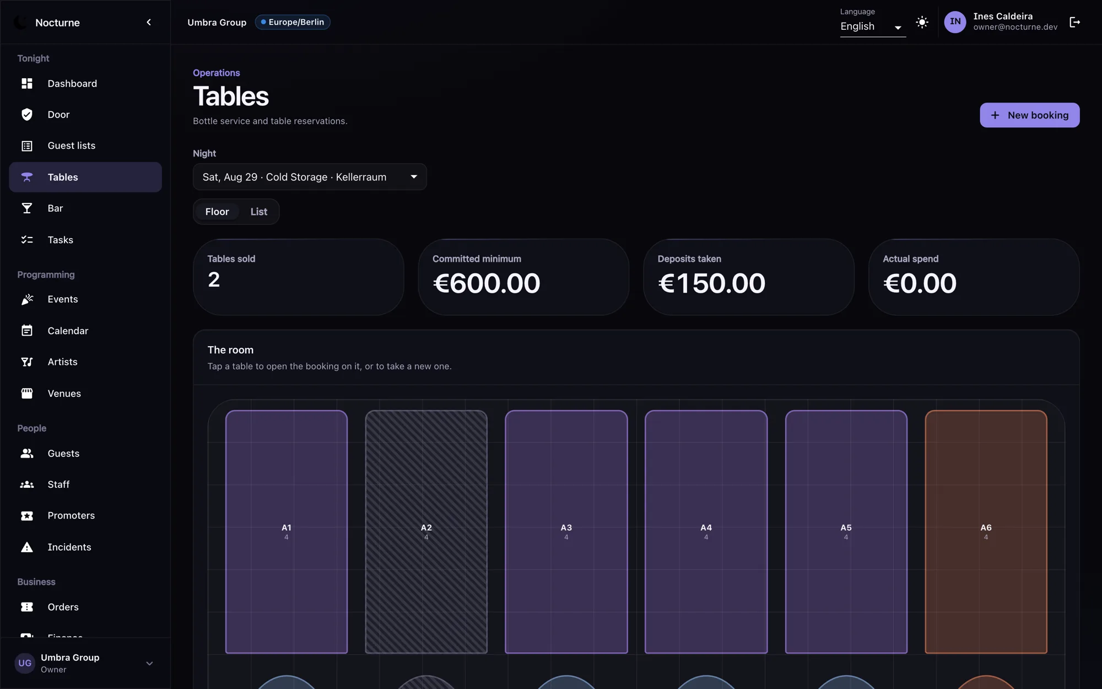The image size is (1102, 689).
Task: Switch to Floor view
Action: point(217,212)
